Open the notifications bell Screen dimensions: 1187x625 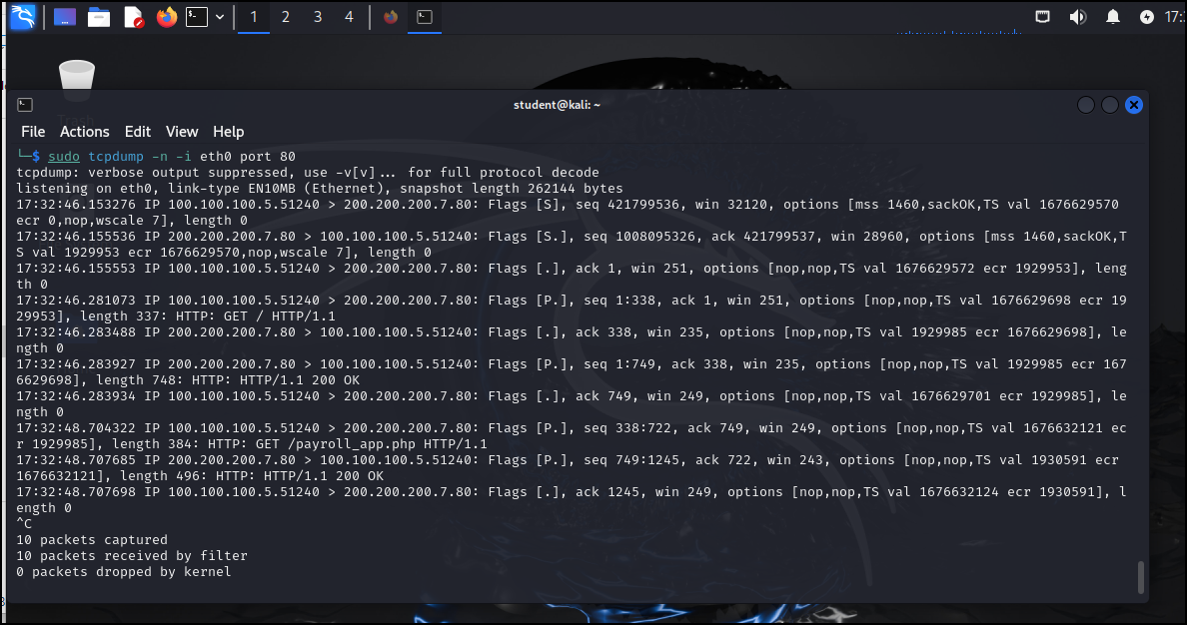1113,17
